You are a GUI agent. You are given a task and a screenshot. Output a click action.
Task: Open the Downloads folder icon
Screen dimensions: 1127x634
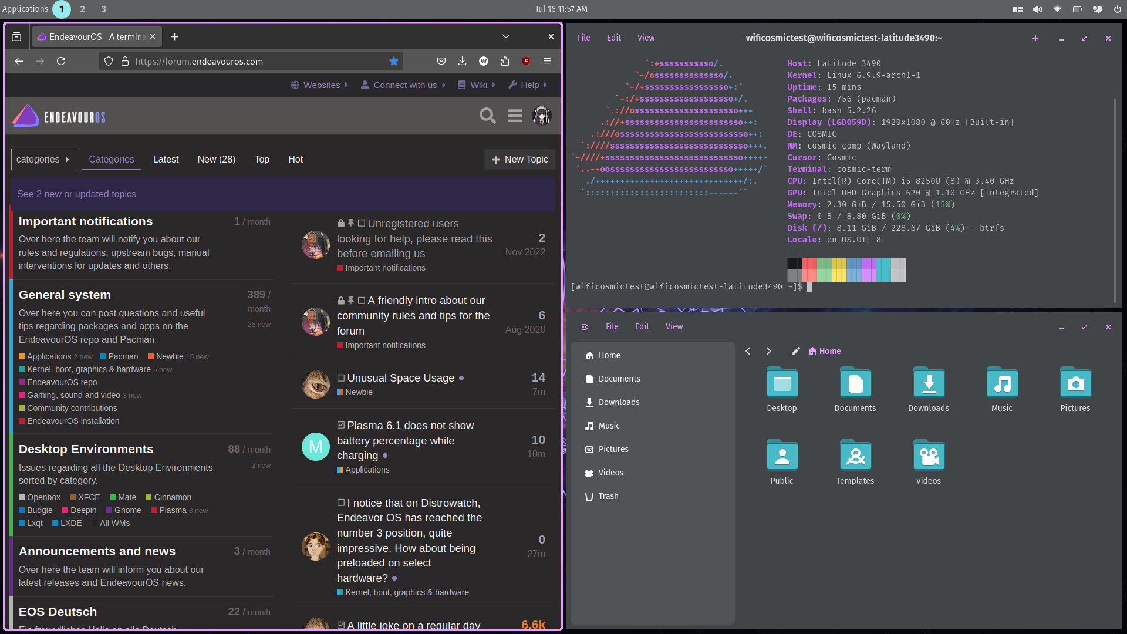point(928,384)
